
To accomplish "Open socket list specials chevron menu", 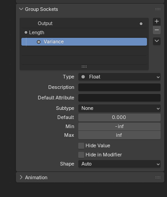I will click(157, 41).
